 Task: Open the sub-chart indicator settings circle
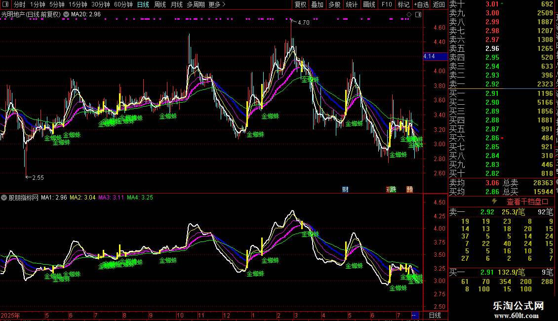pos(4,198)
